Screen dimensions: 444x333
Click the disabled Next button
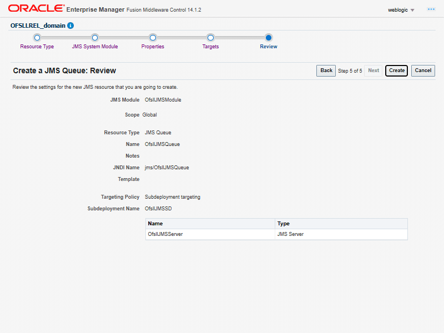[x=373, y=70]
